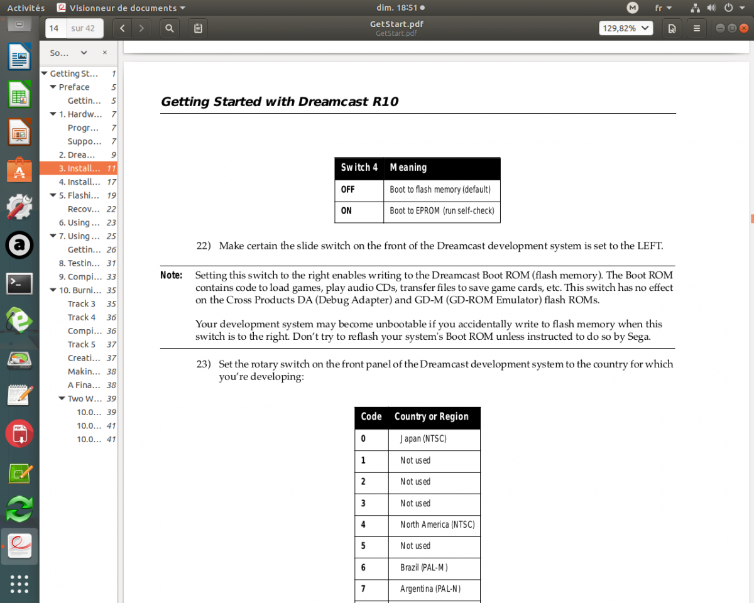754x603 pixels.
Task: Launch Software Updater from the dock
Action: point(19,509)
